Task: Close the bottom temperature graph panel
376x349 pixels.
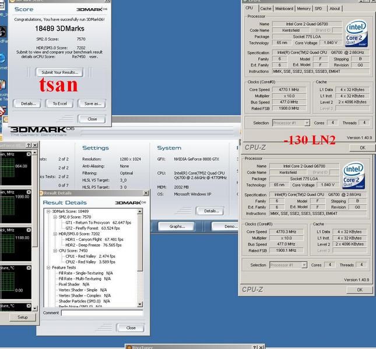Action: (x=29, y=306)
